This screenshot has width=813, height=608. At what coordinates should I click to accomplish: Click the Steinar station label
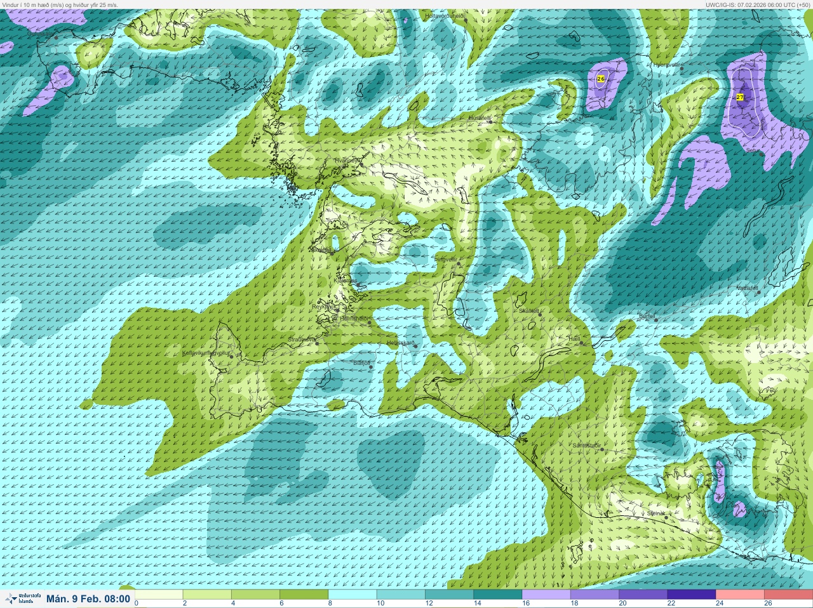[x=655, y=513]
